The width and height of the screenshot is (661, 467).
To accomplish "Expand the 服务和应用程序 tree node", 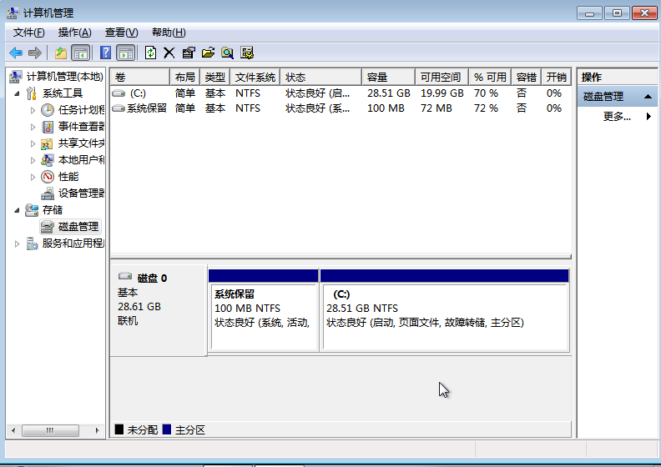I will click(x=17, y=244).
